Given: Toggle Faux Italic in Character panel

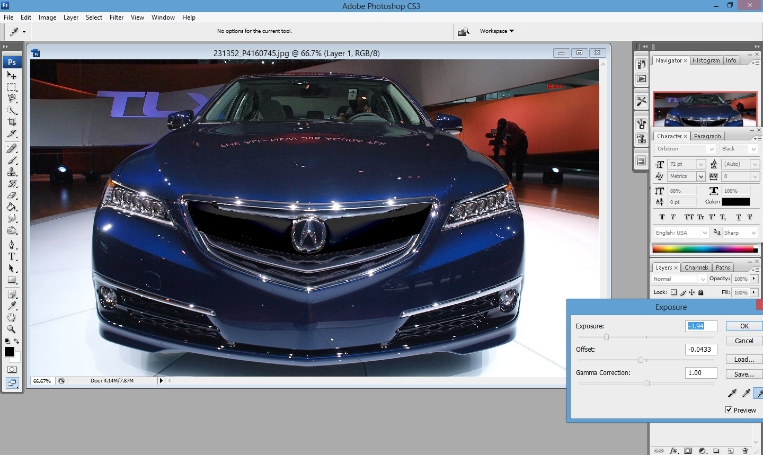Looking at the screenshot, I should pos(673,217).
